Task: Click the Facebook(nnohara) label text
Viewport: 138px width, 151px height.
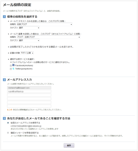Action: [24, 66]
